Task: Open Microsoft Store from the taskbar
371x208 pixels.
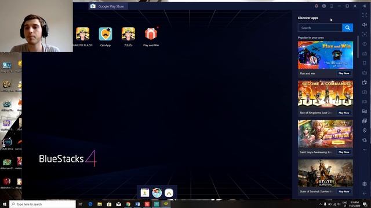Action: point(109,204)
